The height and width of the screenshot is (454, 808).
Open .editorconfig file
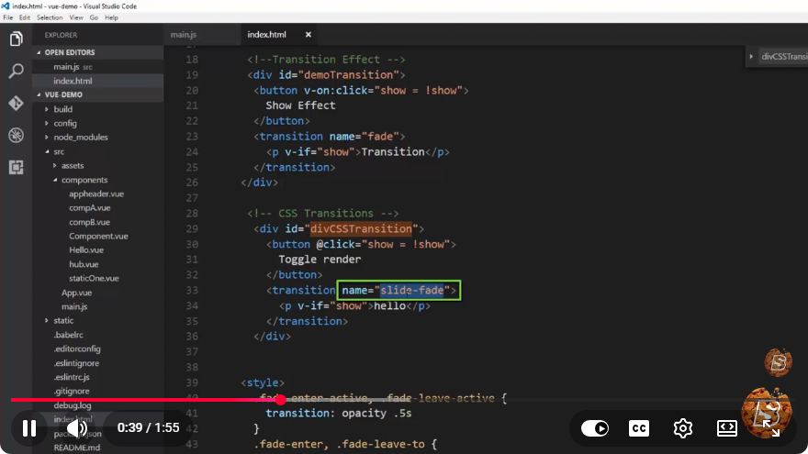[77, 349]
